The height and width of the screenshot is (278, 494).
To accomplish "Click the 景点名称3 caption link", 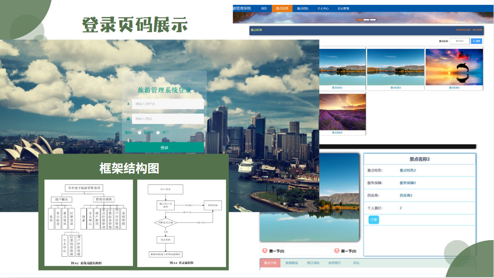I will pos(396,88).
